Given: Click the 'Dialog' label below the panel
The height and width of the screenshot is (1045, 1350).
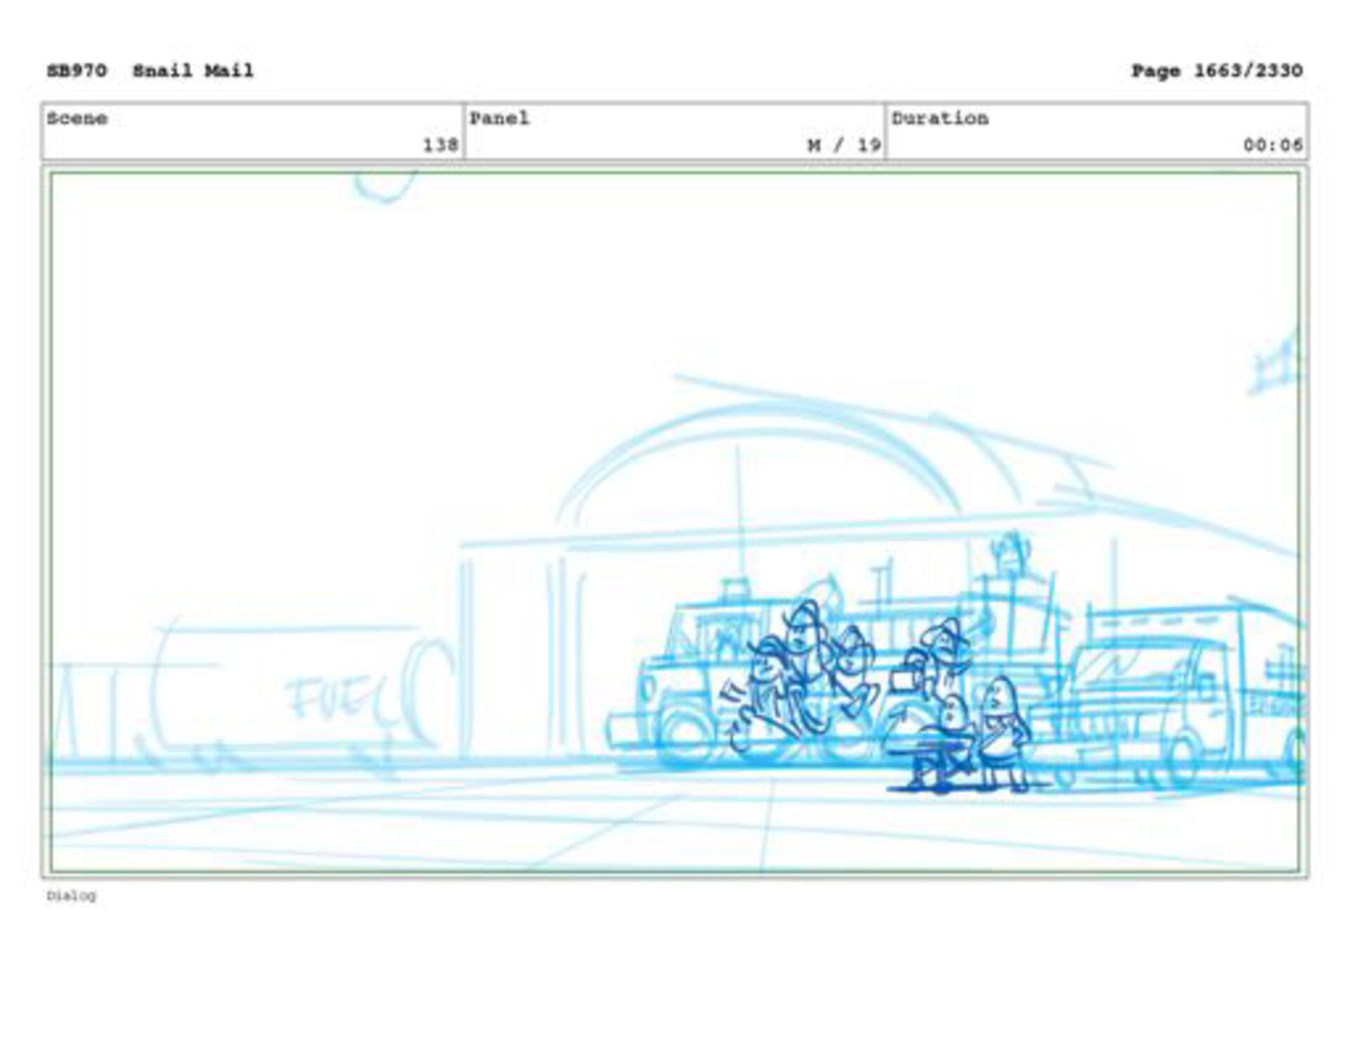Looking at the screenshot, I should coord(71,895).
